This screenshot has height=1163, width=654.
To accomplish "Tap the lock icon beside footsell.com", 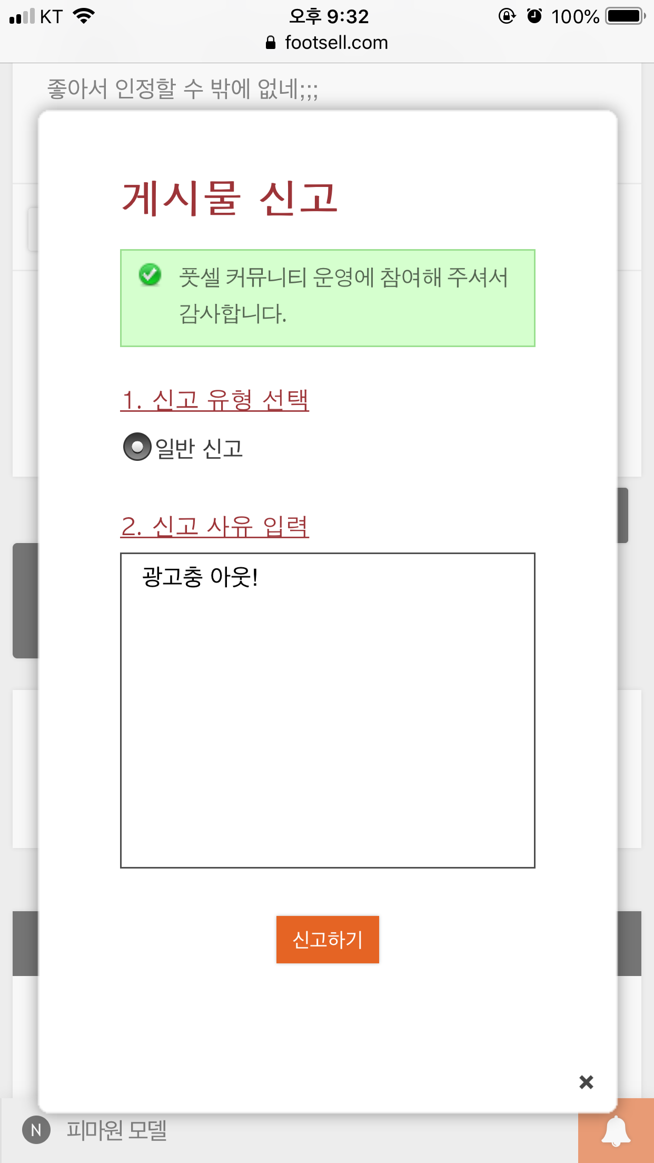I will pyautogui.click(x=271, y=43).
